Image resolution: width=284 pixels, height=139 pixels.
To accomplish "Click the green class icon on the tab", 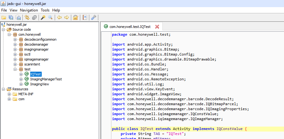I will pyautogui.click(x=105, y=27).
